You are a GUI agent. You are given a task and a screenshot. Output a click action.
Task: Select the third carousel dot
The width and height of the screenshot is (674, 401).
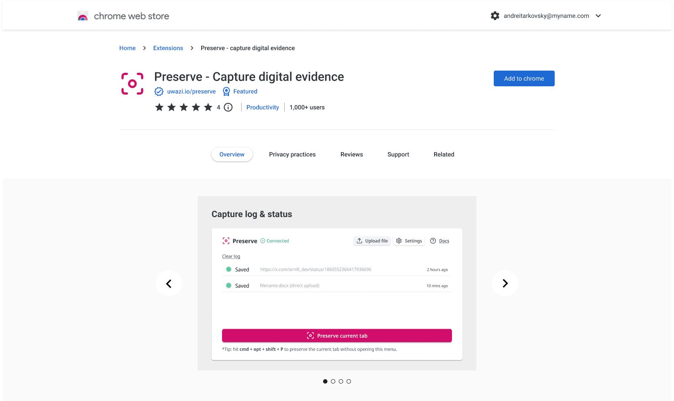[341, 381]
